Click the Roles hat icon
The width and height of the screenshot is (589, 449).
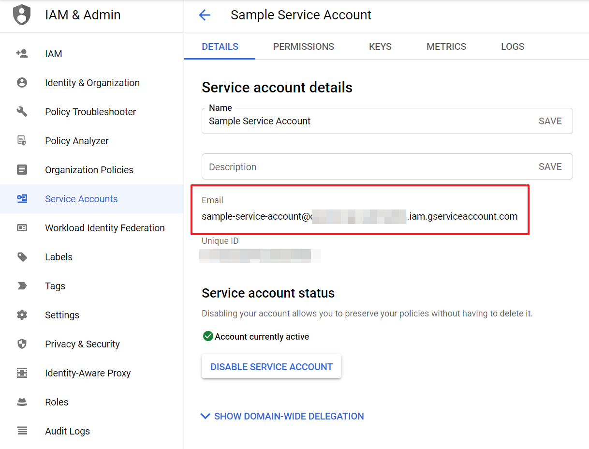[22, 402]
